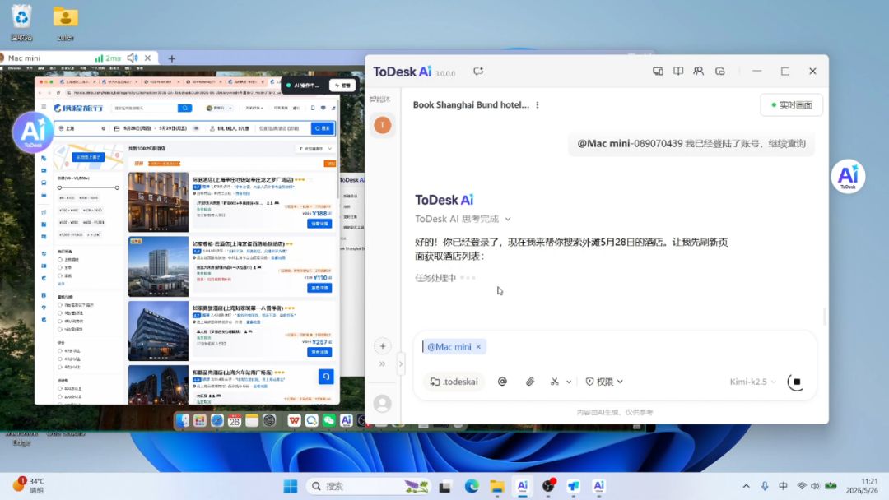This screenshot has width=889, height=500.
Task: Click the view details button for ¥110 hotel
Action: (x=319, y=288)
